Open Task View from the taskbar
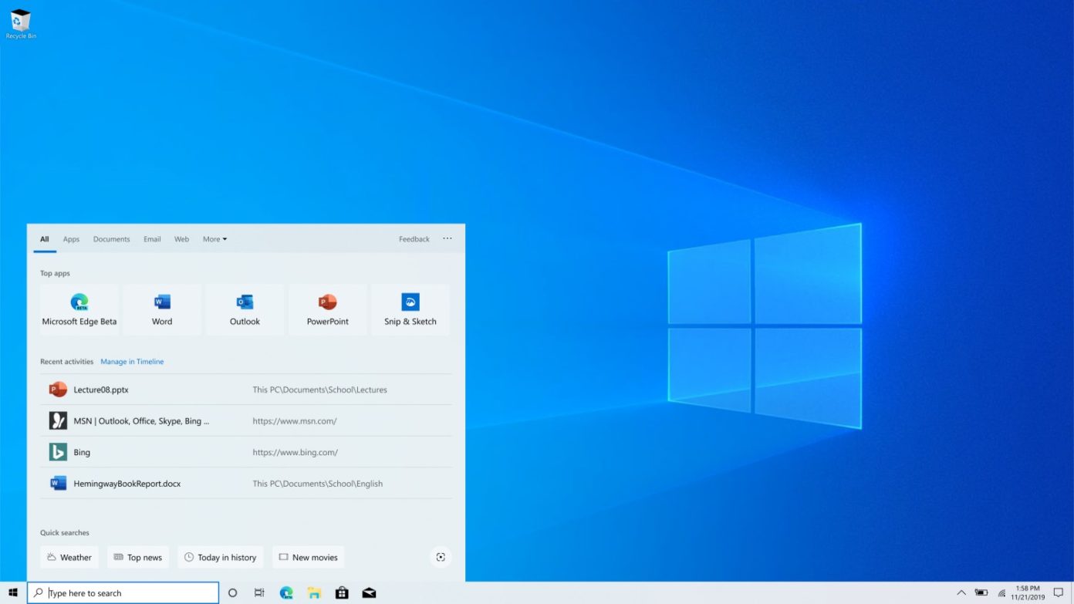This screenshot has height=604, width=1074. (x=259, y=592)
